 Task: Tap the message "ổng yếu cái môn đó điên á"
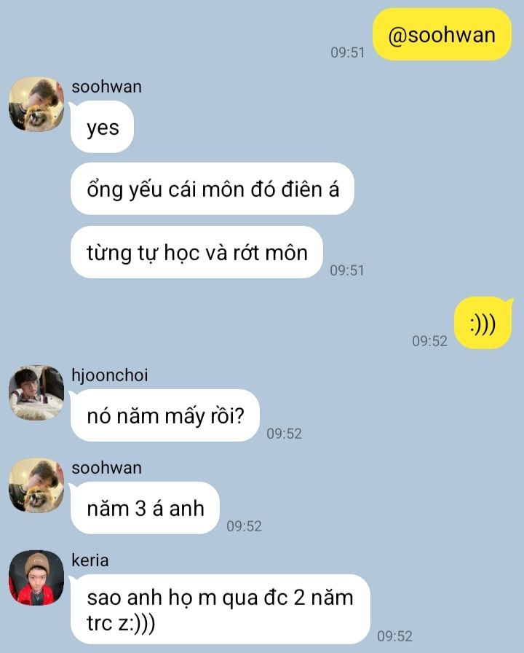coord(213,189)
